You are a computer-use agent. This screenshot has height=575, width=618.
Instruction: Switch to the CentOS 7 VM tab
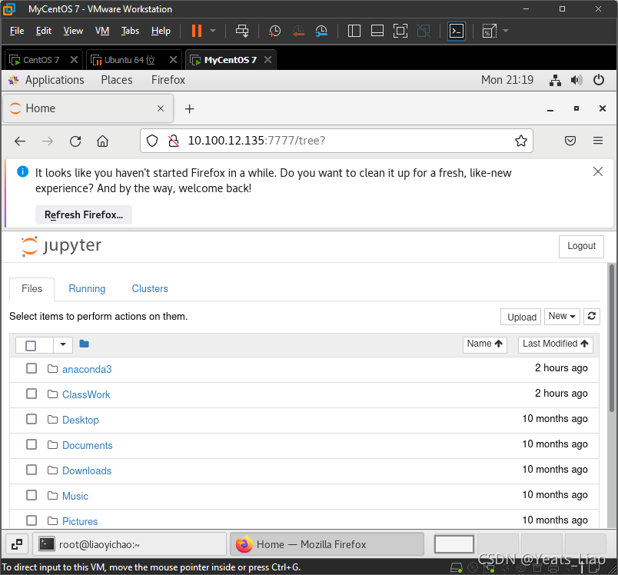click(41, 60)
